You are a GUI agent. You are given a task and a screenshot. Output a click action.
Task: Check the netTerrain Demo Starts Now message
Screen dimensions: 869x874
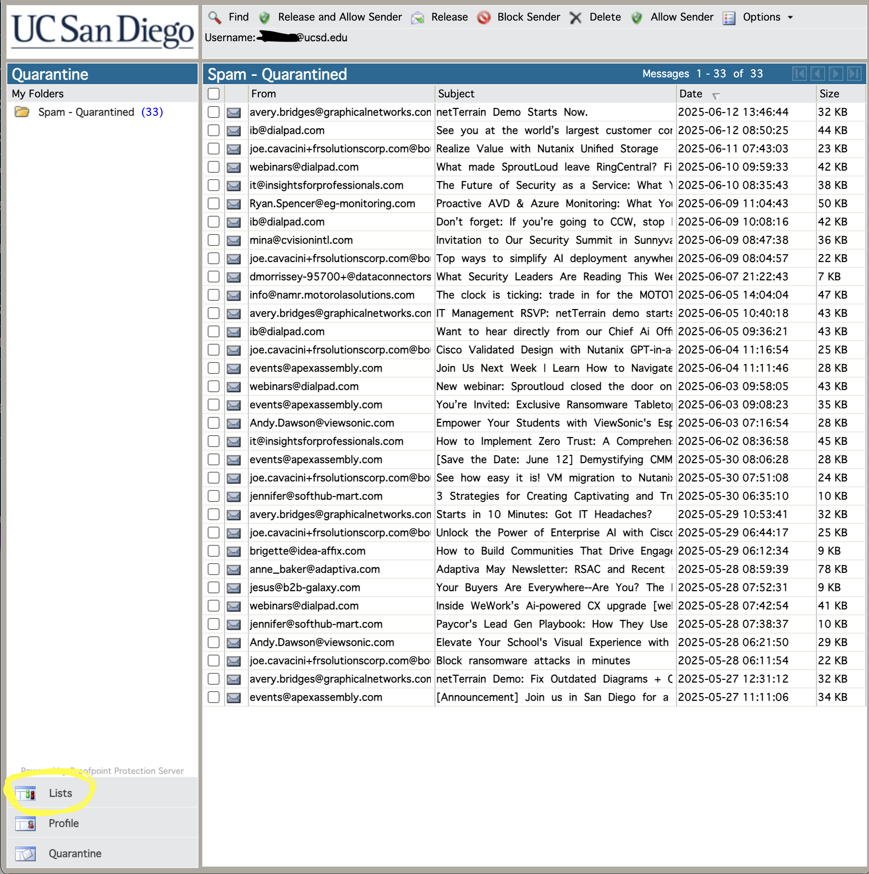pyautogui.click(x=214, y=112)
